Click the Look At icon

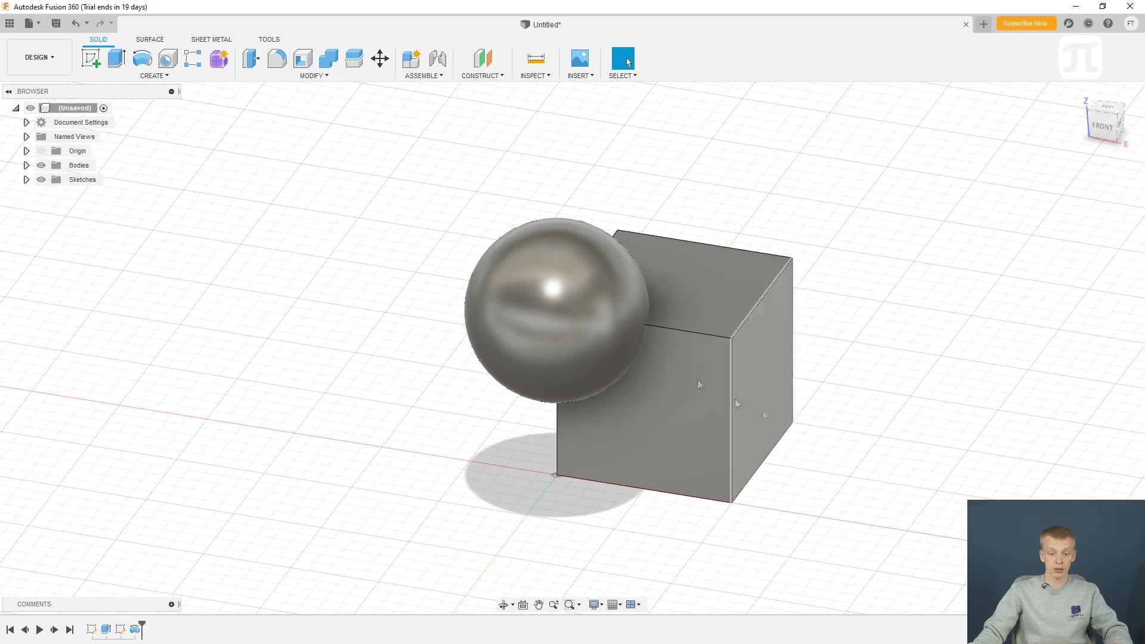523,605
